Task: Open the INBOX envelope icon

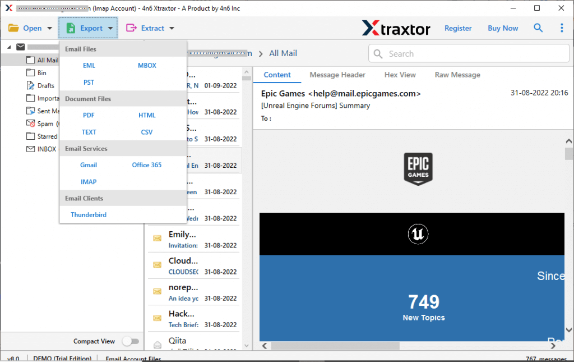Action: click(x=31, y=148)
